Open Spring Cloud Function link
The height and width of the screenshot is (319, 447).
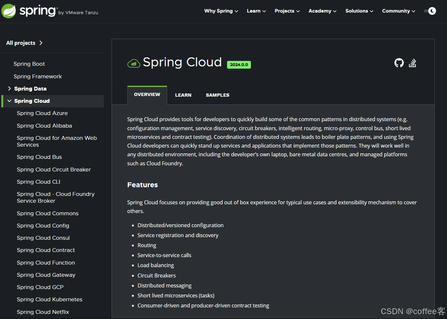coord(46,263)
